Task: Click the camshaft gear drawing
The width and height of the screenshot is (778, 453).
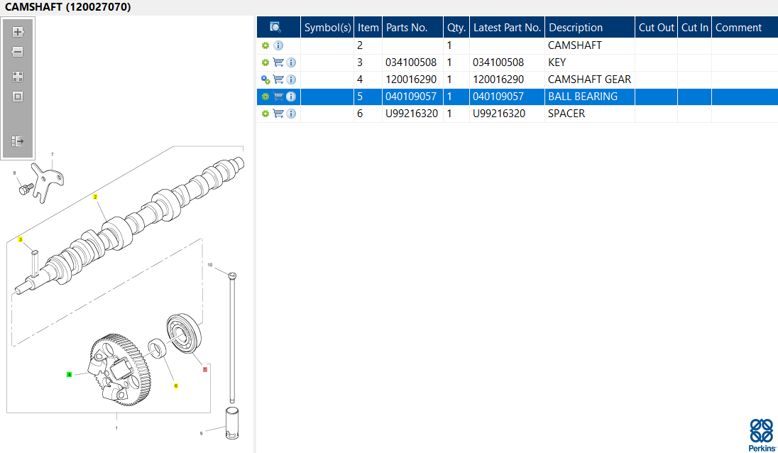Action: 120,370
